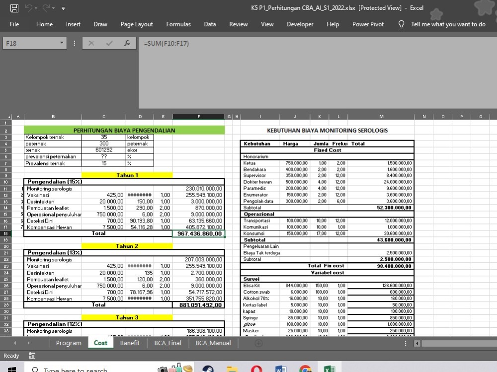Open the Formulas tab

[x=178, y=24]
